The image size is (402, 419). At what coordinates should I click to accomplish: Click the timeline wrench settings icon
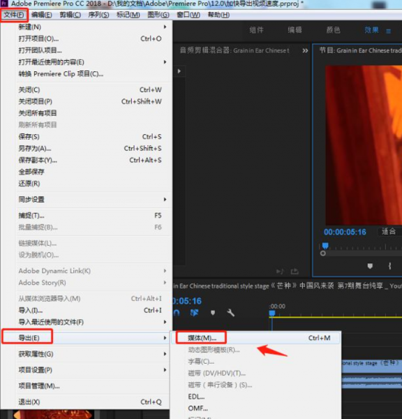tap(230, 312)
